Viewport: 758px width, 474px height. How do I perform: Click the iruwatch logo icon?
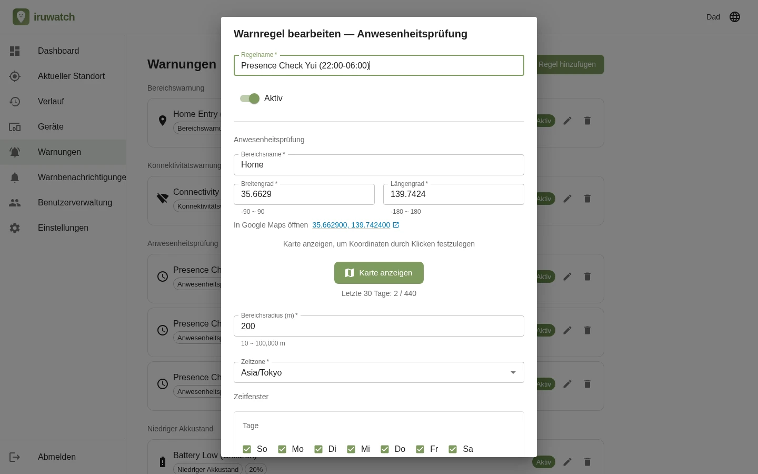21,17
